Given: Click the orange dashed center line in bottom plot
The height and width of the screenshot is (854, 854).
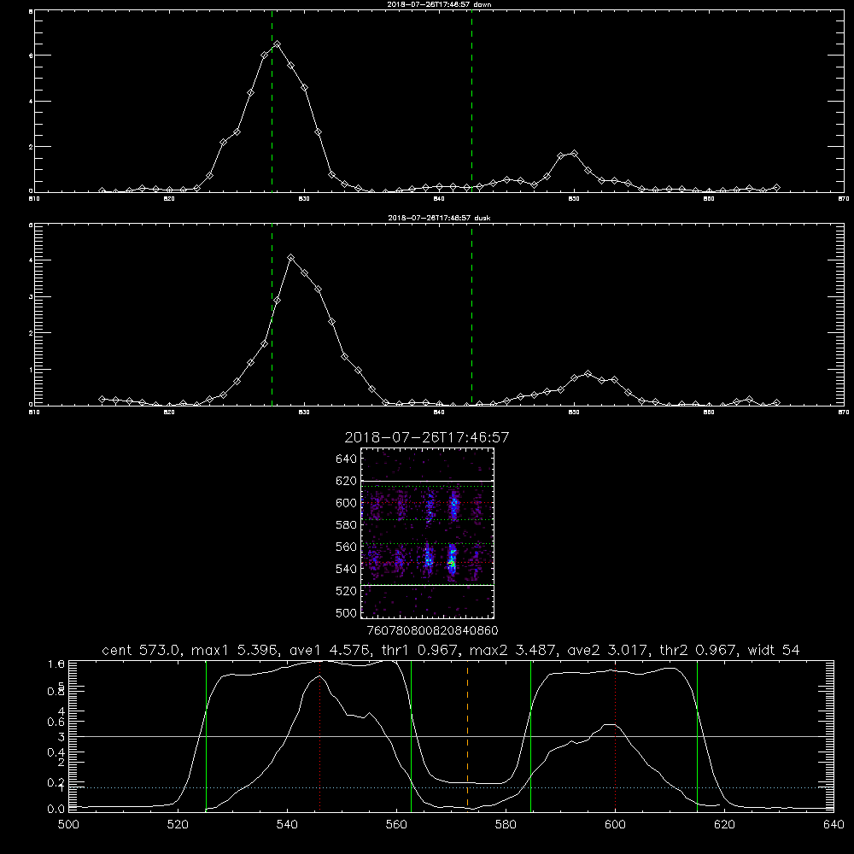Looking at the screenshot, I should click(467, 735).
